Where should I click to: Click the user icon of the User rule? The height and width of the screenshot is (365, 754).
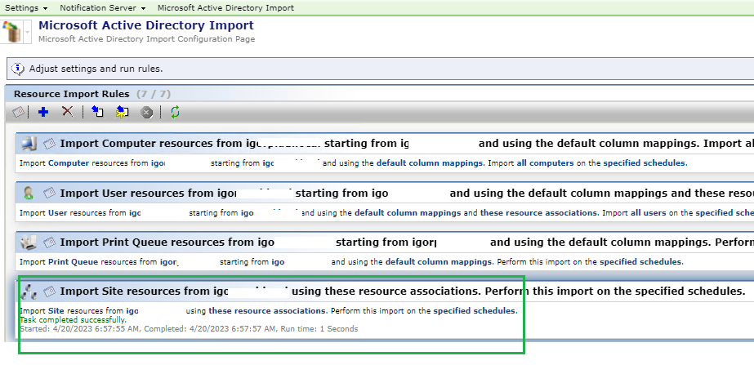[29, 194]
